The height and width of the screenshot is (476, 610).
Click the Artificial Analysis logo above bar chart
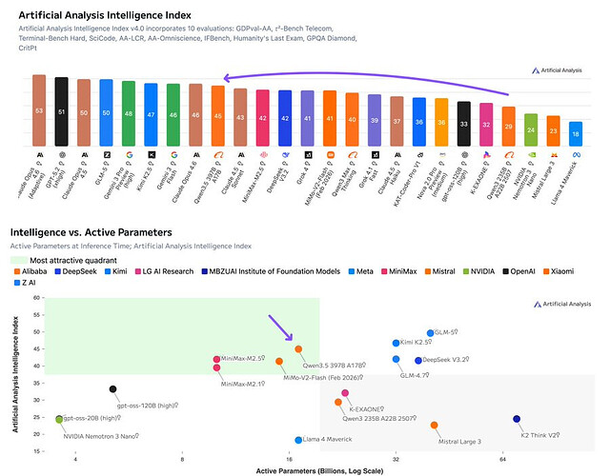click(557, 70)
